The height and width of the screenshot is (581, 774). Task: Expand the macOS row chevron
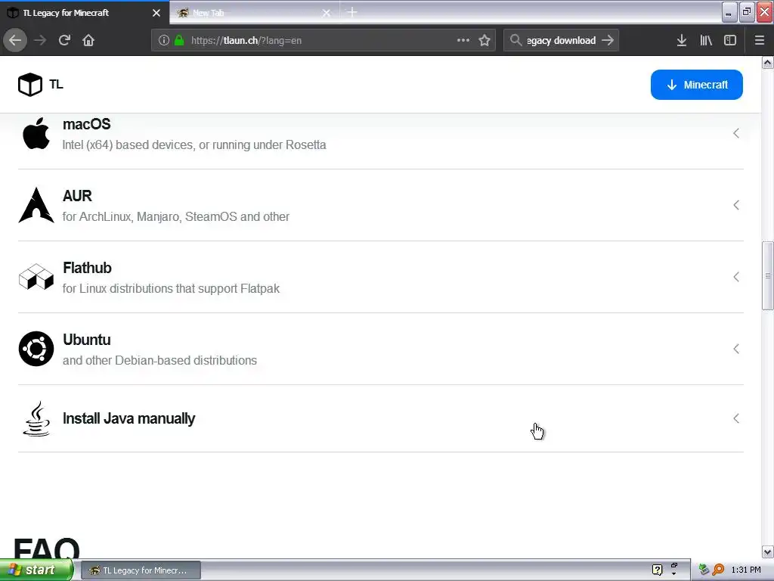(736, 133)
